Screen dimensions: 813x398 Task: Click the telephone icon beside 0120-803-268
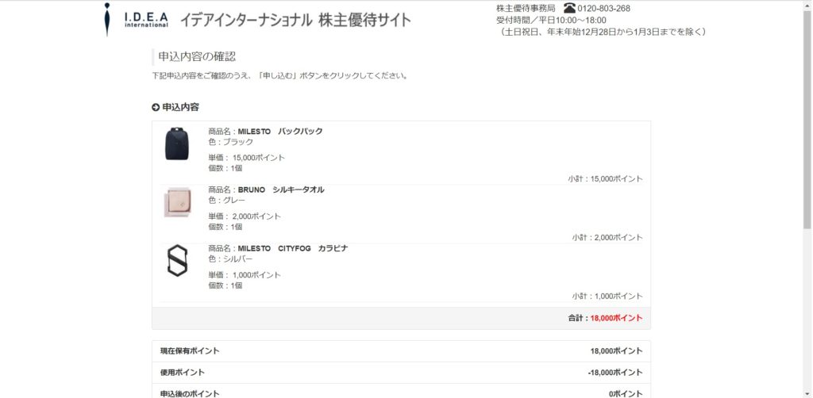click(x=569, y=8)
